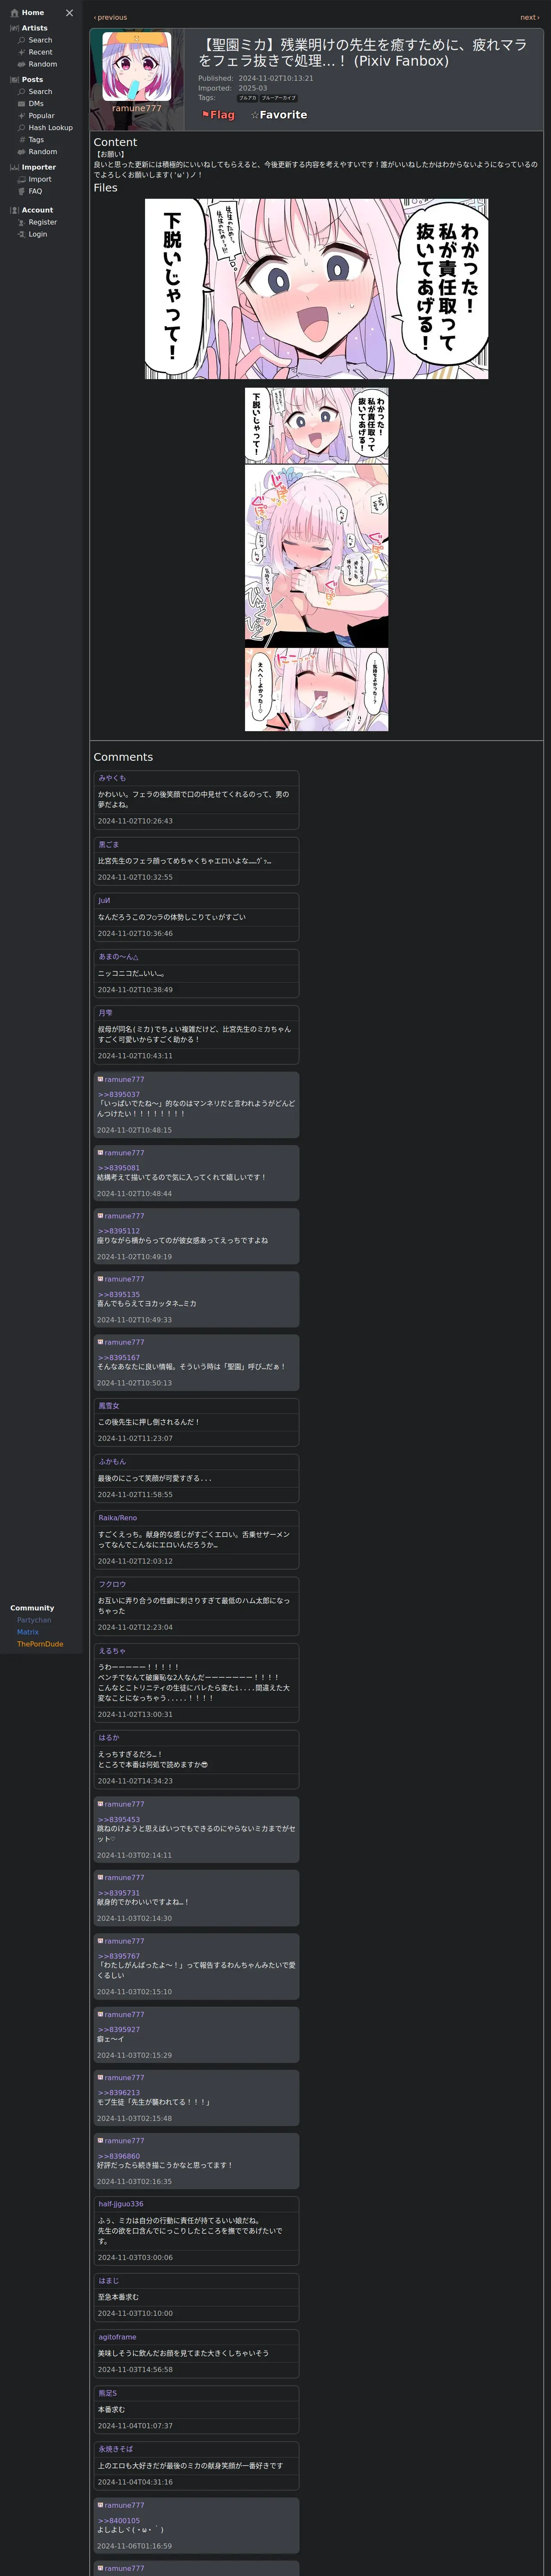Go to the next post
Screen dimensions: 551x2576
(529, 17)
